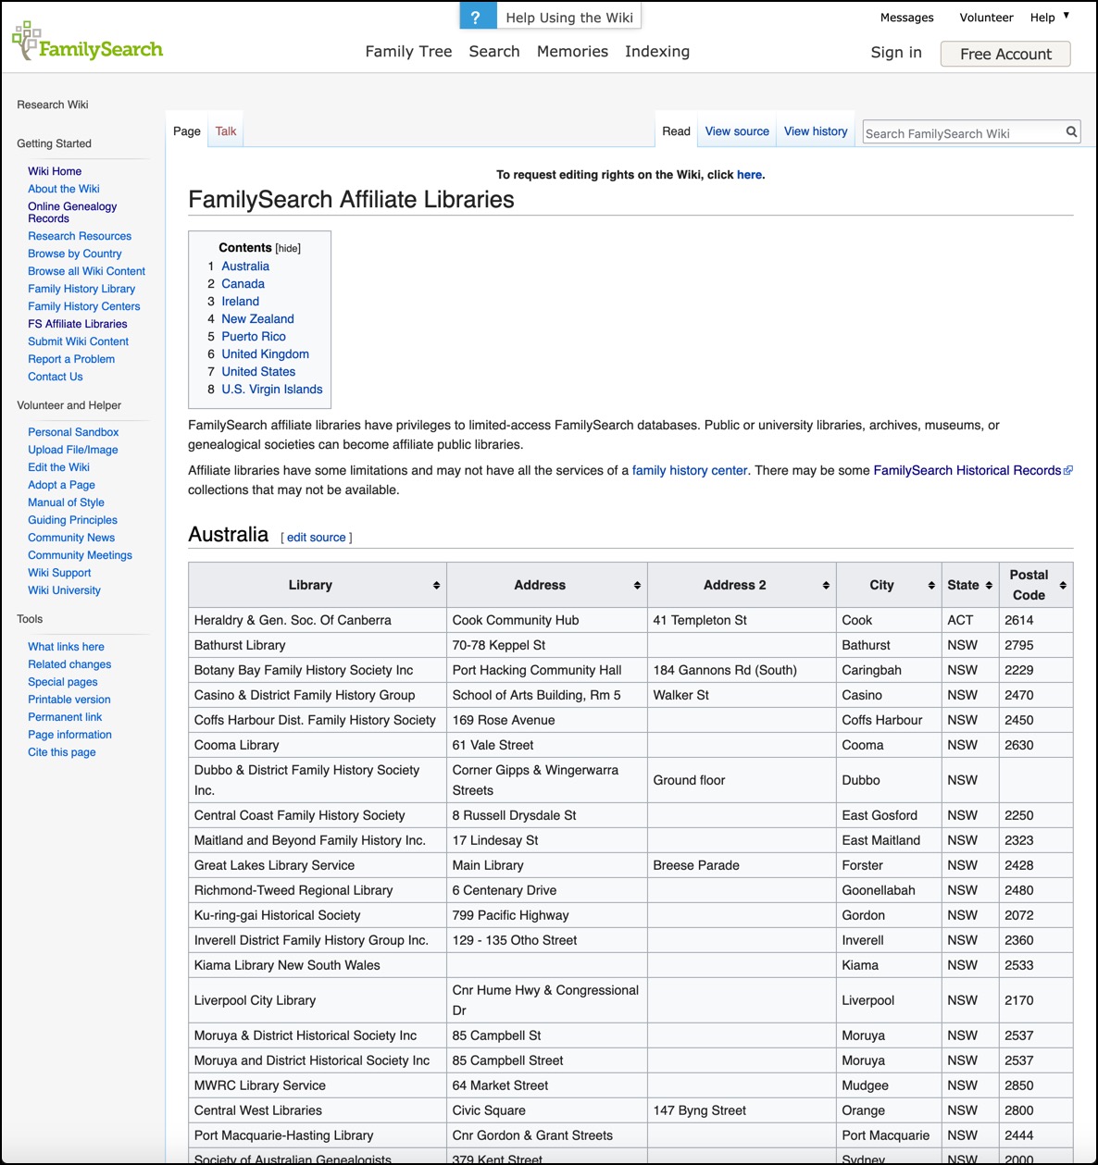Click edit source next to Australia
Viewport: 1098px width, 1165px height.
coord(317,538)
